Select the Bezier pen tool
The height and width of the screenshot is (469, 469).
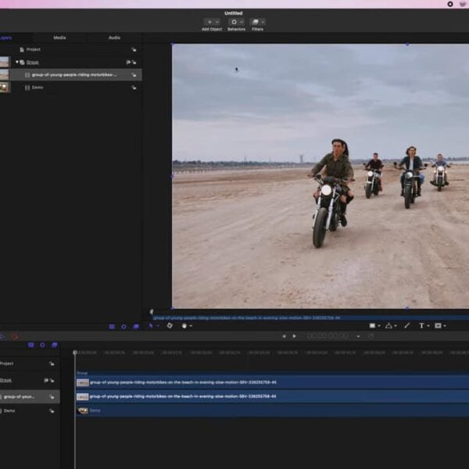(x=388, y=325)
